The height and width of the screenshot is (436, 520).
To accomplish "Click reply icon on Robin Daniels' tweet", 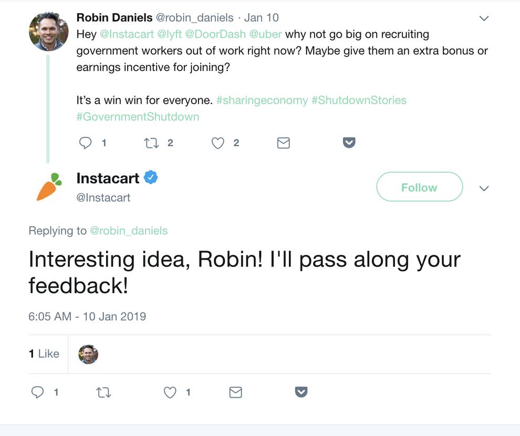I will [x=86, y=142].
